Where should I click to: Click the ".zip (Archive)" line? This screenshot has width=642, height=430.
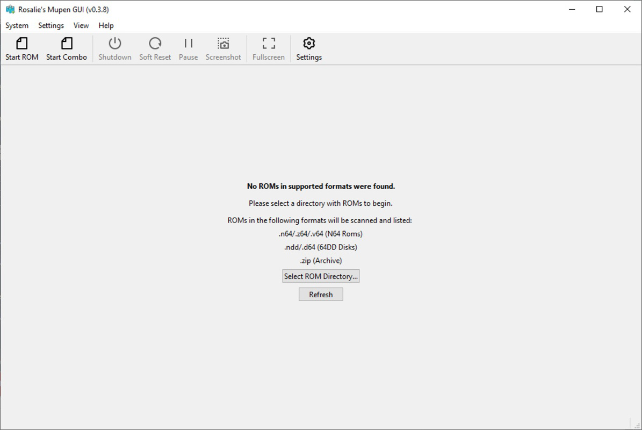[x=321, y=261]
